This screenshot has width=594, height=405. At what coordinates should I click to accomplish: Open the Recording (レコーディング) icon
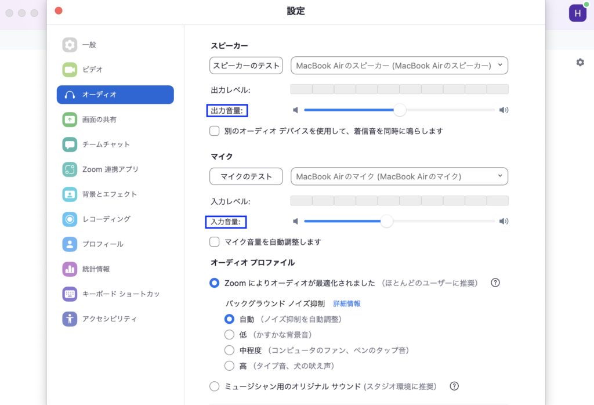pos(70,219)
